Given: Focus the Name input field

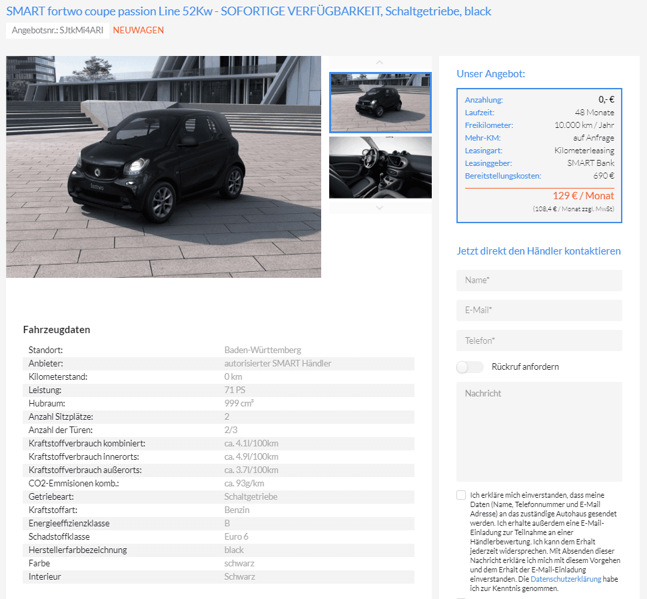Looking at the screenshot, I should 539,281.
